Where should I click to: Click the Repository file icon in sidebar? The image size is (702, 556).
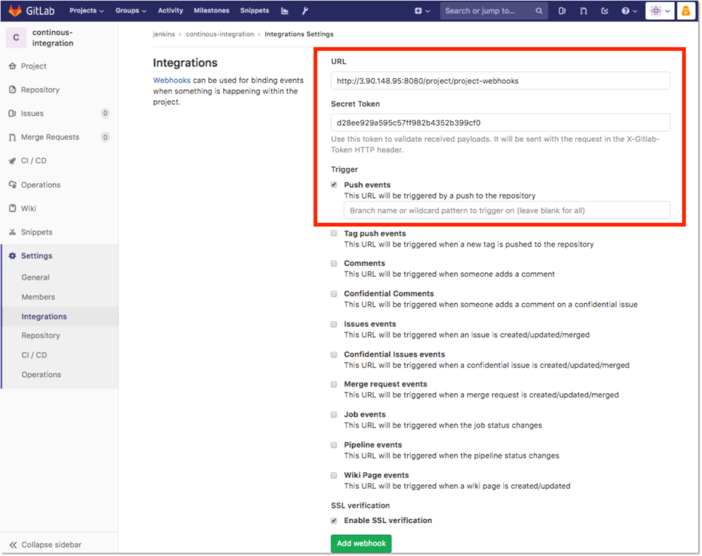tap(12, 90)
